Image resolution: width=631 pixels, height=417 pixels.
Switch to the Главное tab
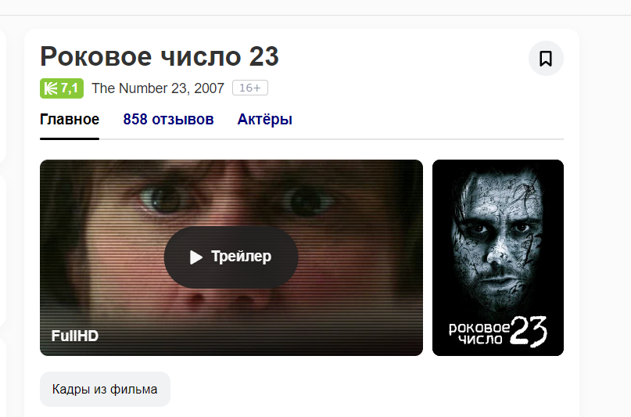(x=70, y=120)
